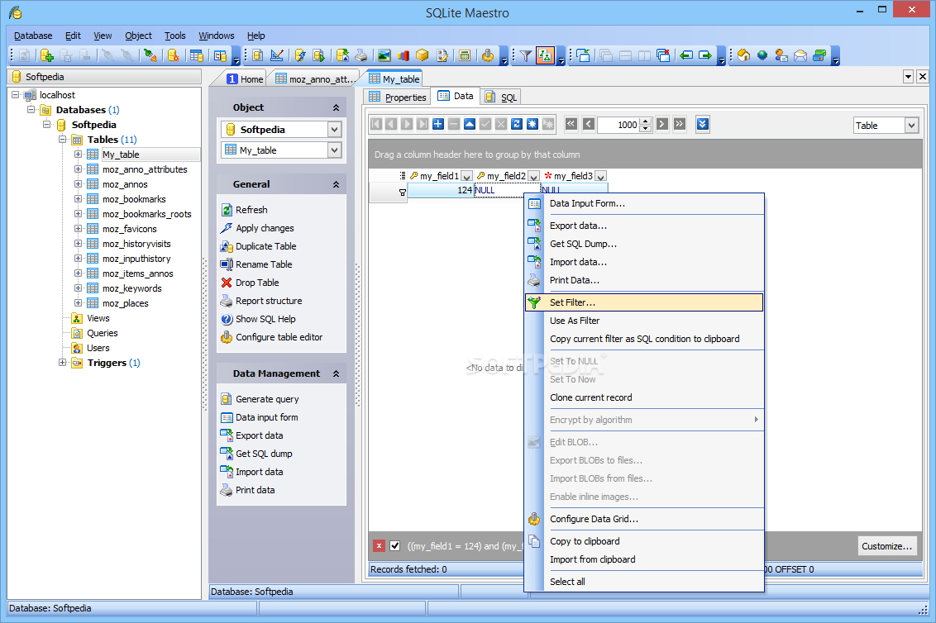Collapse the Data Management panel section
Image resolution: width=936 pixels, height=623 pixels.
coord(336,374)
